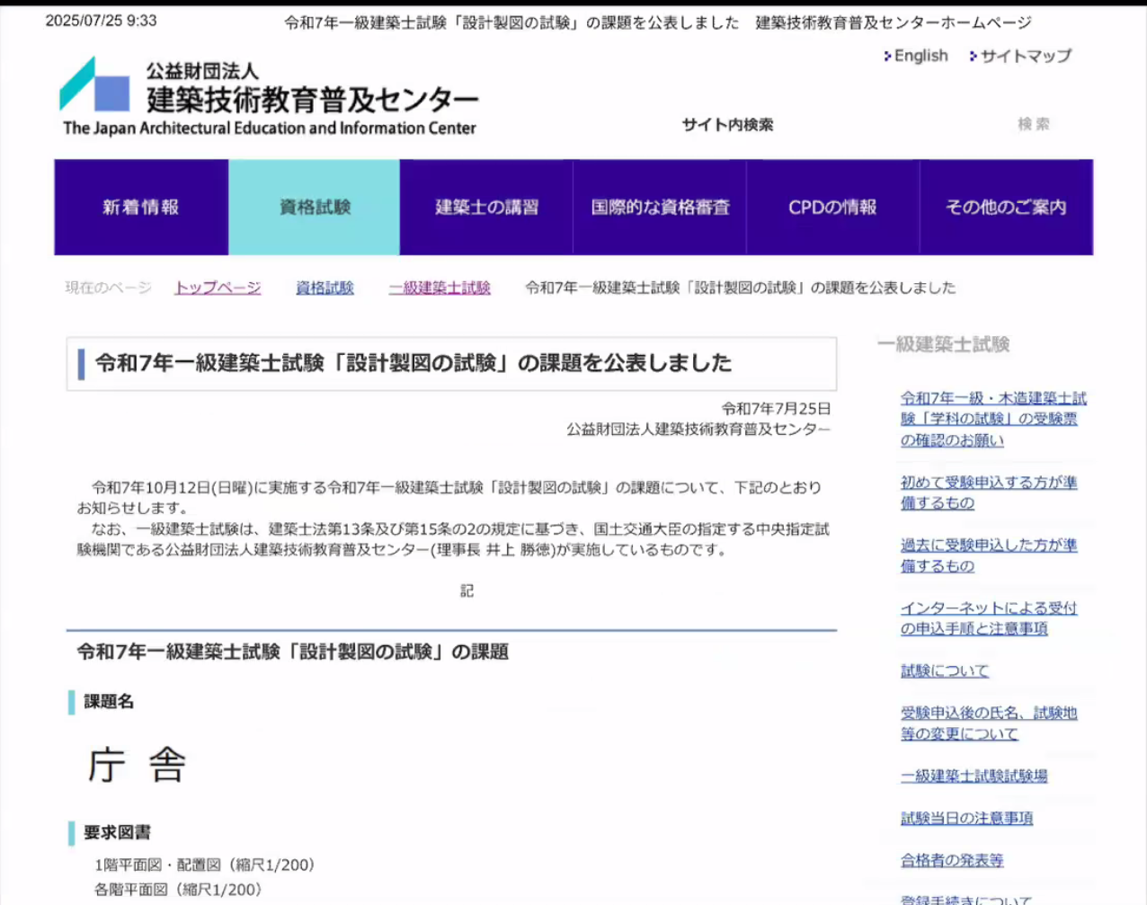Image resolution: width=1147 pixels, height=905 pixels.
Task: Click the 検索 search button
Action: pyautogui.click(x=1034, y=124)
